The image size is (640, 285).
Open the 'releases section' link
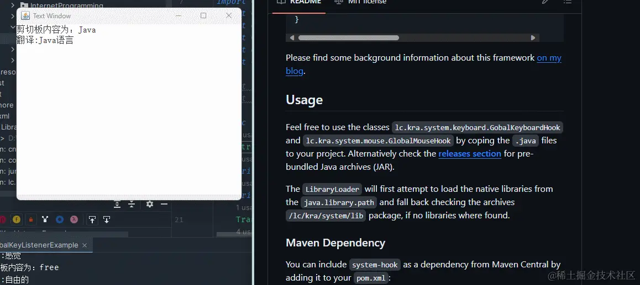[x=470, y=153]
